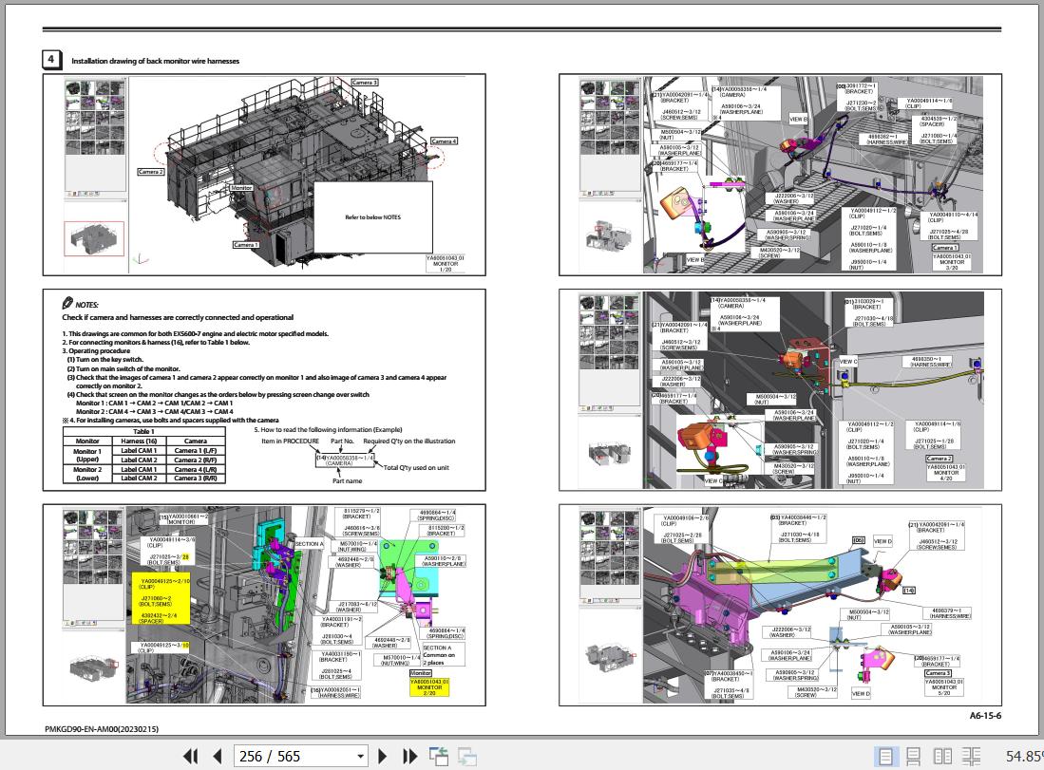Click the go-to-previous-view icon
Image resolution: width=1044 pixels, height=770 pixels.
pos(439,756)
